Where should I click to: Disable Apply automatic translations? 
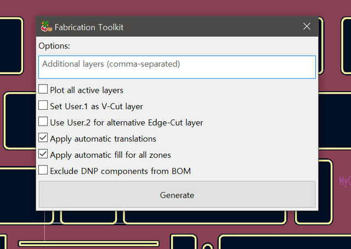coord(43,138)
